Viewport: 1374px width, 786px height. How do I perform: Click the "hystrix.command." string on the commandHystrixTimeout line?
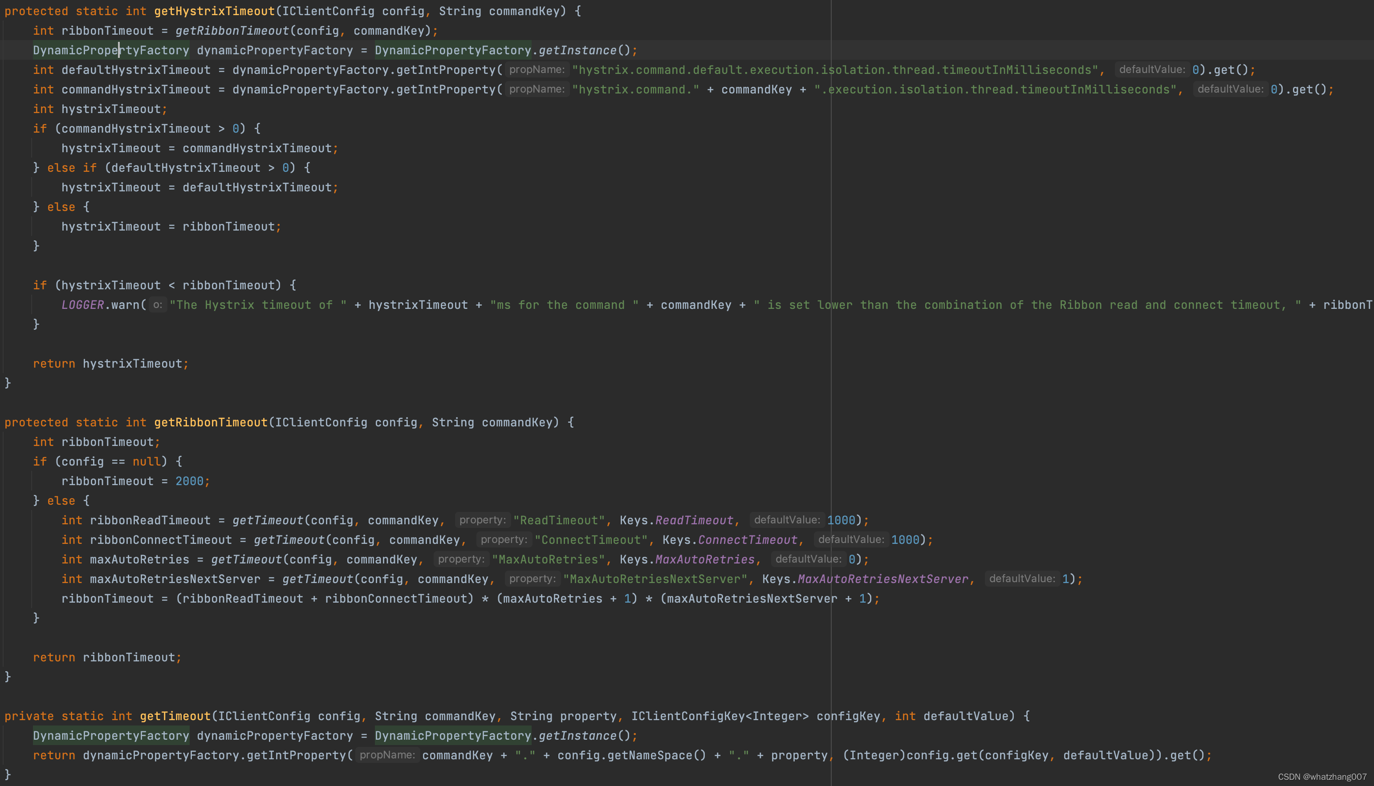point(635,89)
